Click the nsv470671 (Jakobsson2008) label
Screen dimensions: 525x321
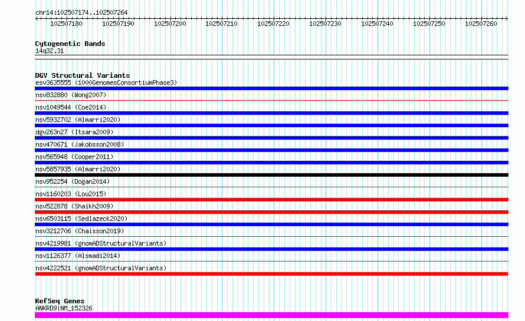pyautogui.click(x=80, y=144)
